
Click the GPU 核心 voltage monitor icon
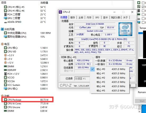[x=6, y=89]
